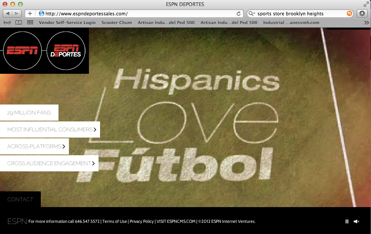Open the Terms of Use link
This screenshot has height=234, width=371.
click(115, 221)
